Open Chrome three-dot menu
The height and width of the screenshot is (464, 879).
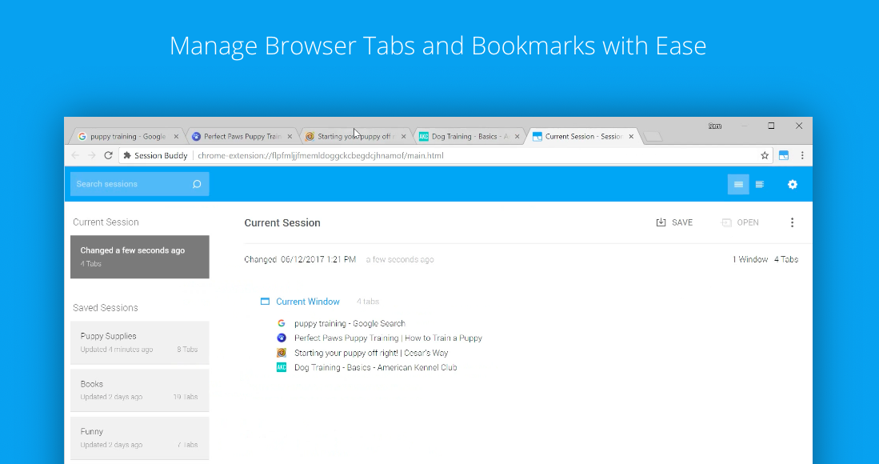click(x=802, y=156)
